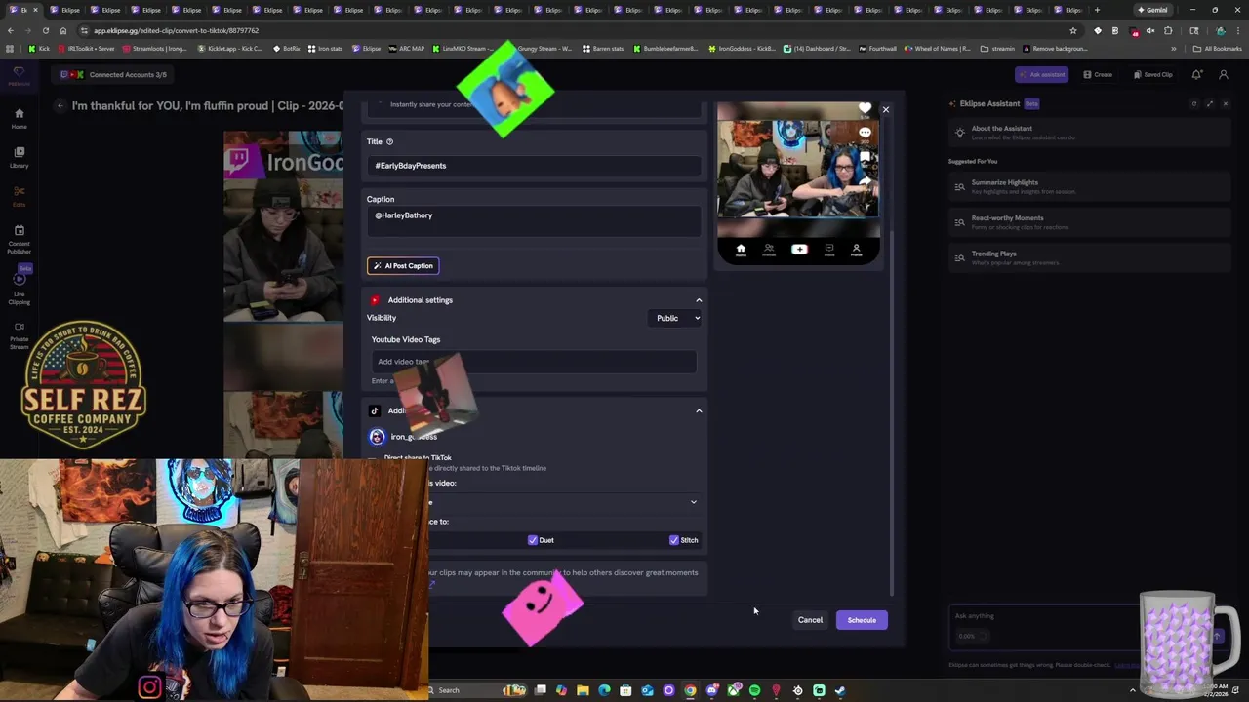Open Microsoft Store from the taskbar
The height and width of the screenshot is (702, 1249).
[x=625, y=690]
